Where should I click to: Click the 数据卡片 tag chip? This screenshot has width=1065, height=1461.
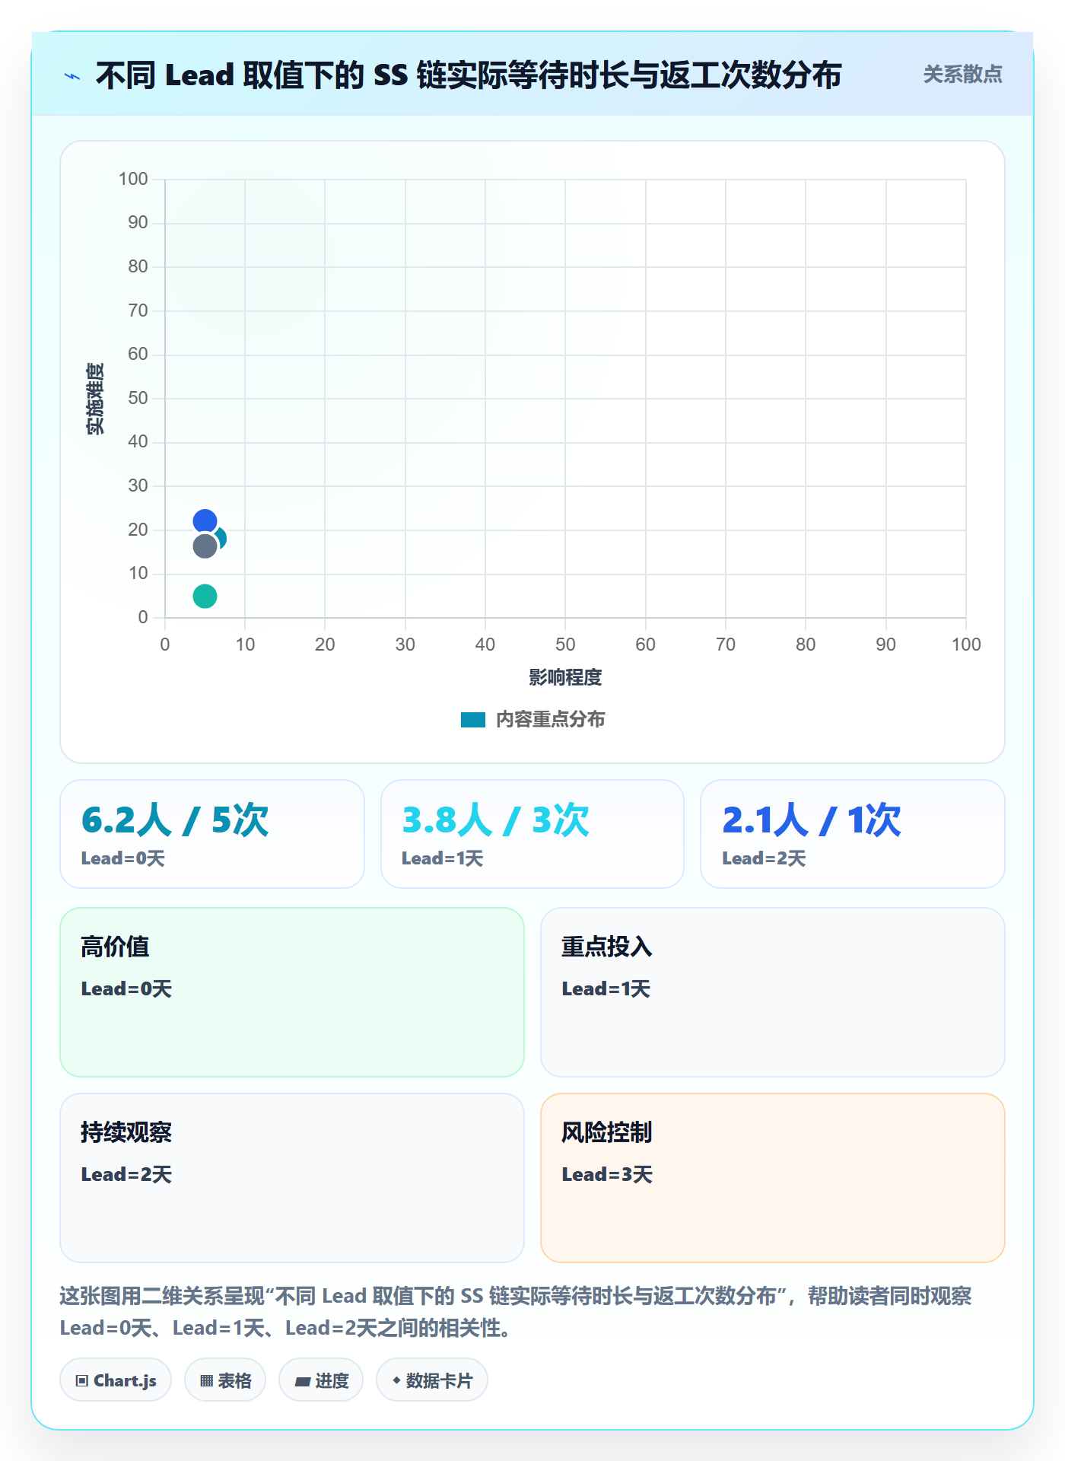(x=432, y=1380)
